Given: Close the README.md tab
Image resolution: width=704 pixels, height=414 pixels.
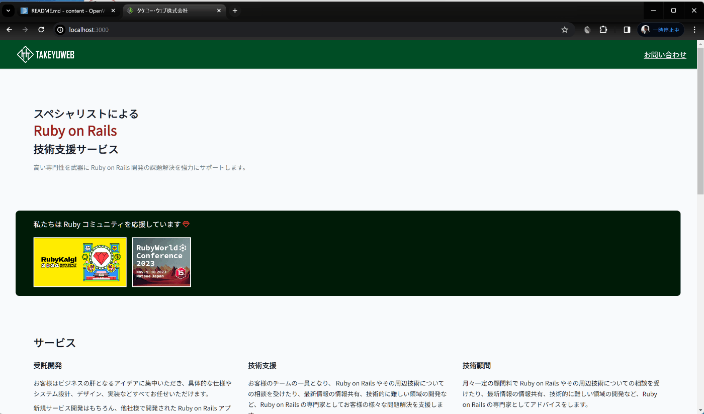Looking at the screenshot, I should click(113, 11).
